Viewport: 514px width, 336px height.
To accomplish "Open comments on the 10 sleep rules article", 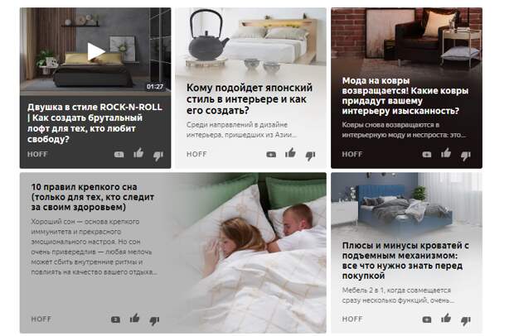I will pos(115,319).
